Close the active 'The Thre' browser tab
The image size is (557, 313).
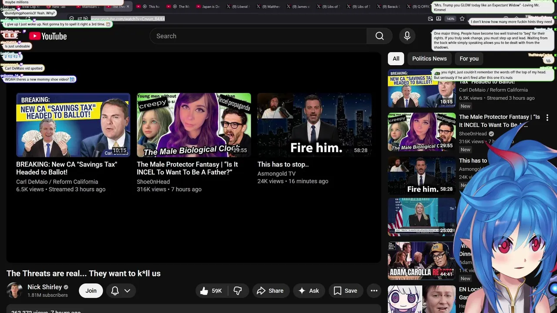[x=128, y=7]
